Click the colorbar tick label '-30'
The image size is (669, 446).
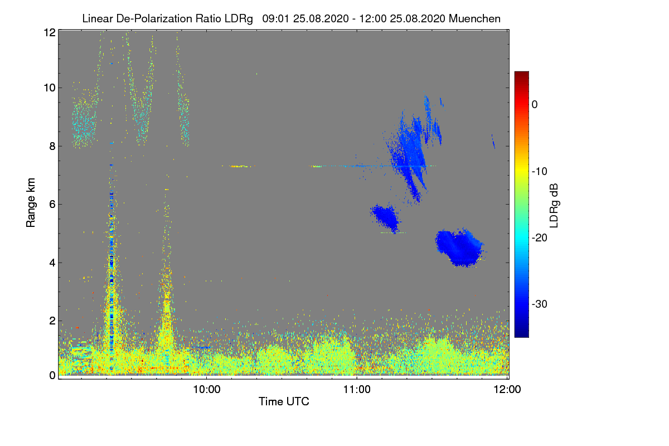541,304
